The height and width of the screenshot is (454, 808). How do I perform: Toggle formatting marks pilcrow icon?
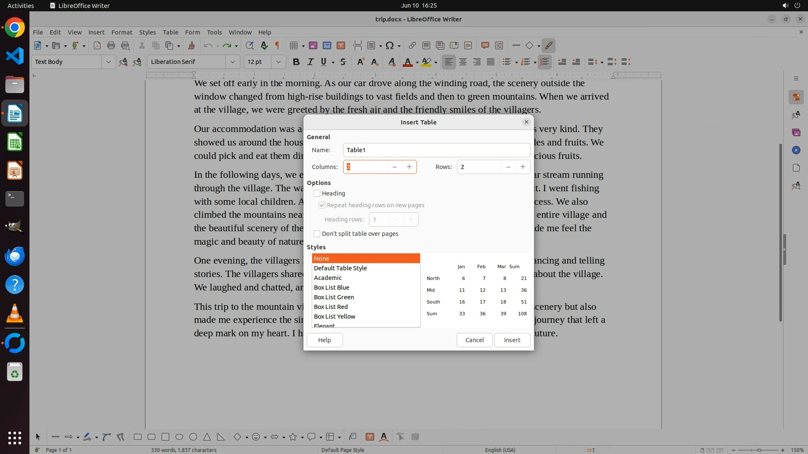point(277,45)
